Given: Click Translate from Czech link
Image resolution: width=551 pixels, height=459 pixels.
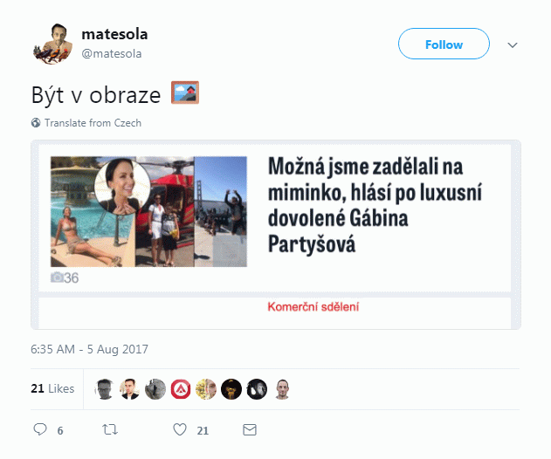Looking at the screenshot, I should click(93, 123).
